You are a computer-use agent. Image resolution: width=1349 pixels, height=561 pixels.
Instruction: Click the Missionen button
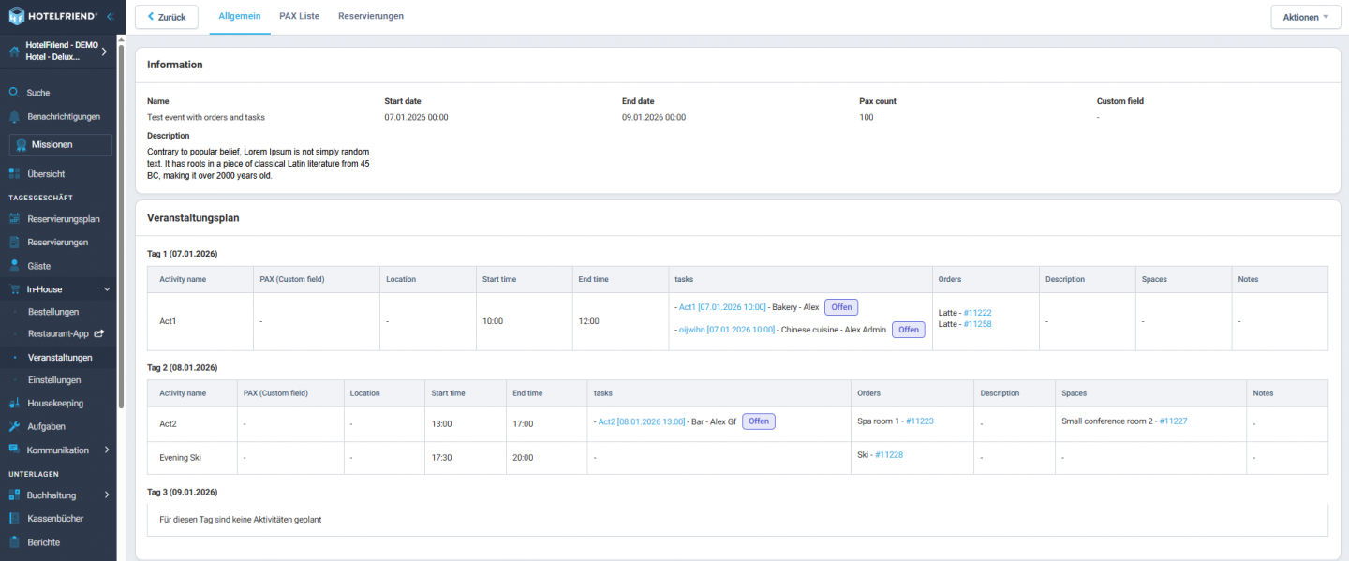[60, 145]
